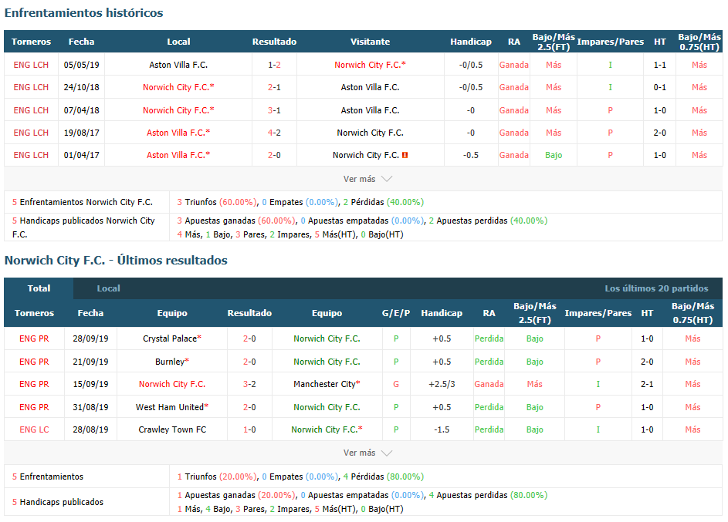Select Norwich City F.C.* local on 24/10/18

[178, 87]
